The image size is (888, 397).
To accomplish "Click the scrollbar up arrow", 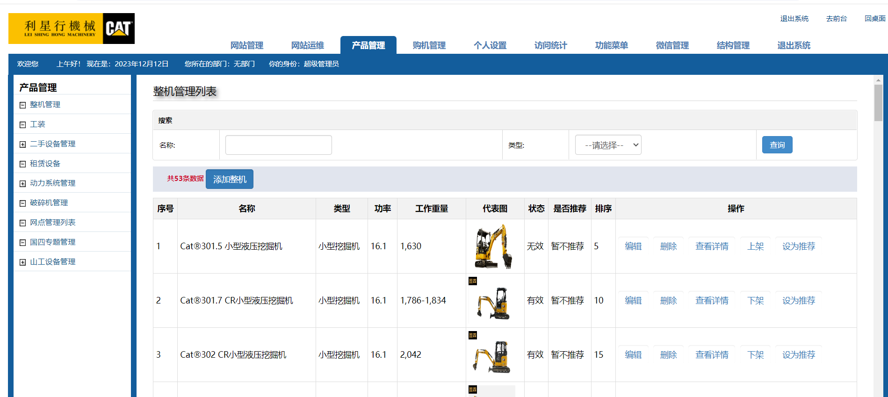I will pos(878,80).
